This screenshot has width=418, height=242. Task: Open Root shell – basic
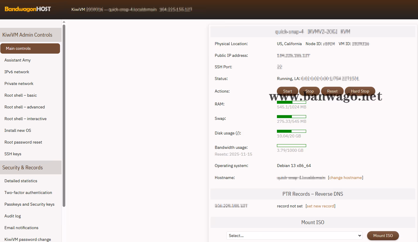[x=20, y=95]
